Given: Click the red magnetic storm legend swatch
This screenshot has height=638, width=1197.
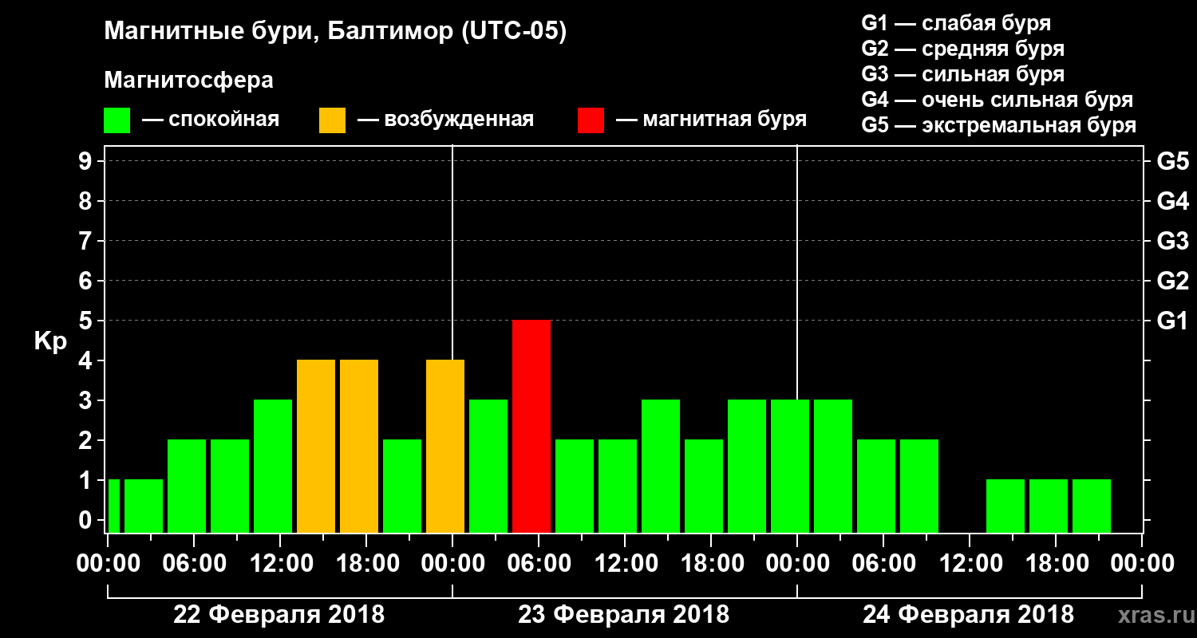Looking at the screenshot, I should coord(591,120).
